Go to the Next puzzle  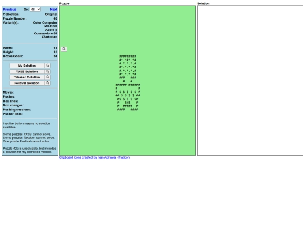pos(53,10)
